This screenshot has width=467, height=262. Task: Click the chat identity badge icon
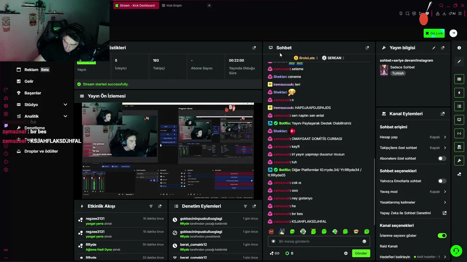[x=273, y=241]
